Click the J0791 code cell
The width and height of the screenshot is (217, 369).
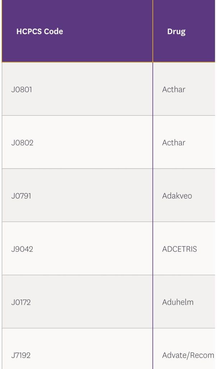pyautogui.click(x=21, y=196)
